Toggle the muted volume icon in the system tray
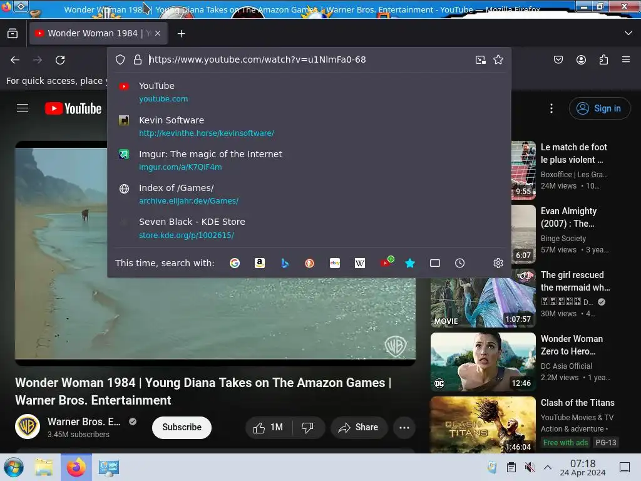641x481 pixels. pos(530,467)
